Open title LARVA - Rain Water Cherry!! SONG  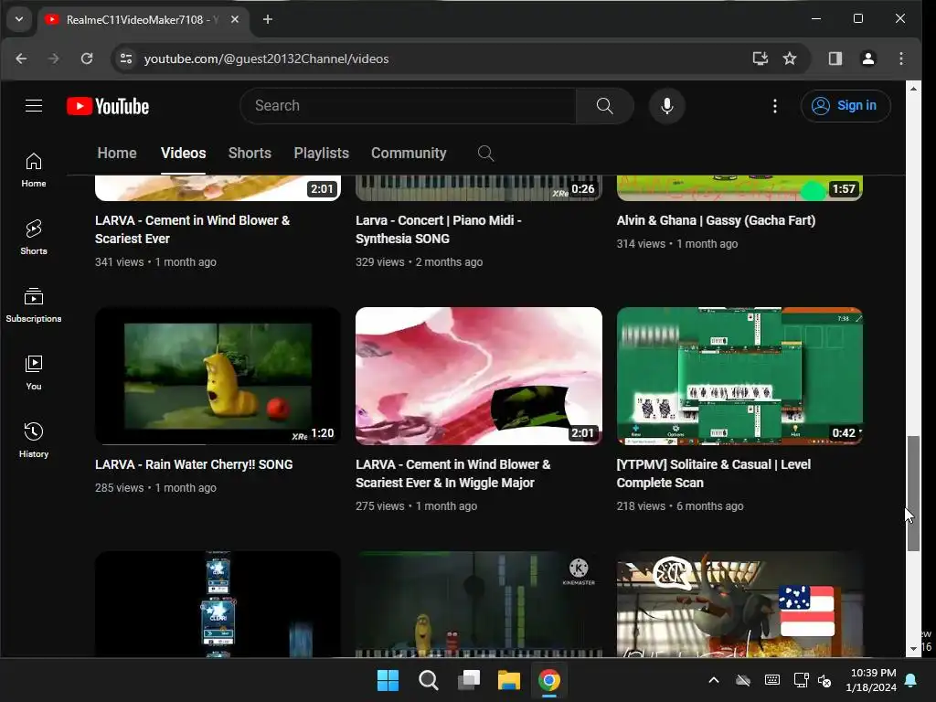194,464
